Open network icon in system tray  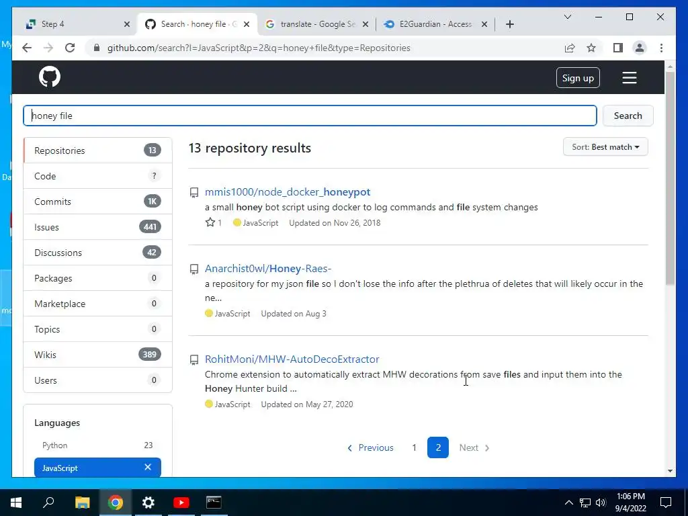click(x=585, y=503)
